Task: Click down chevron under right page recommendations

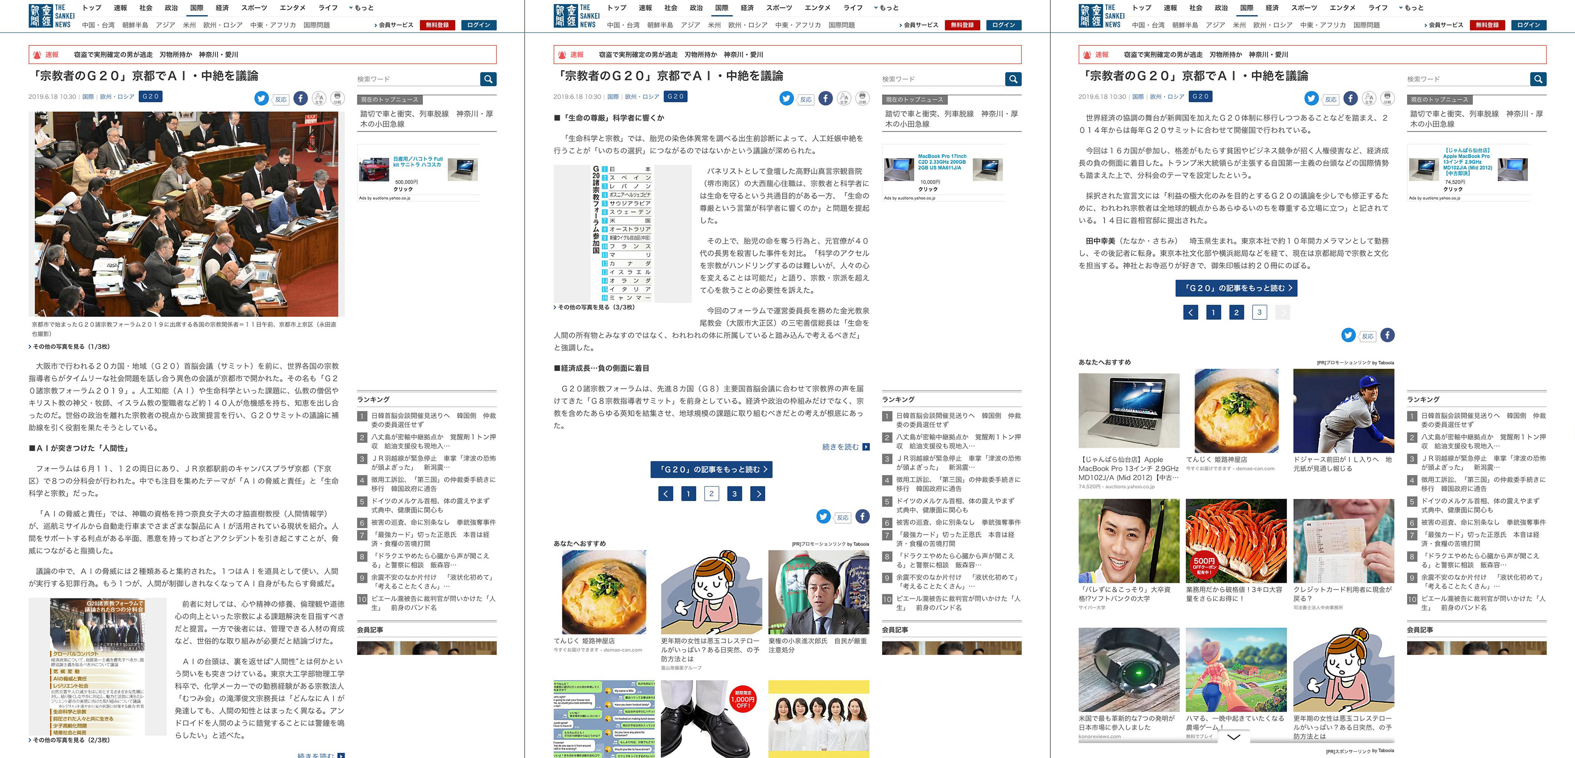Action: 1233,737
